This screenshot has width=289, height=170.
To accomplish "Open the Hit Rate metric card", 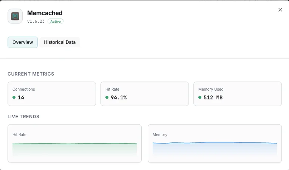I will click(x=145, y=94).
